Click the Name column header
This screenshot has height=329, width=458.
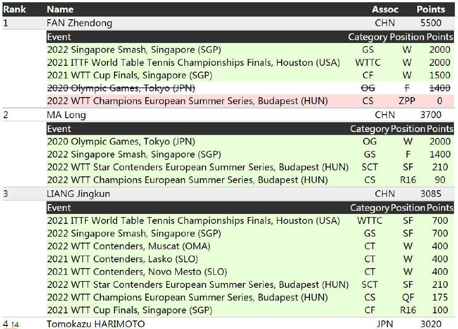(x=60, y=9)
